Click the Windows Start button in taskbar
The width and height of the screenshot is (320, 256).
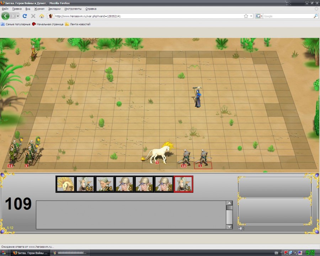coord(4,253)
